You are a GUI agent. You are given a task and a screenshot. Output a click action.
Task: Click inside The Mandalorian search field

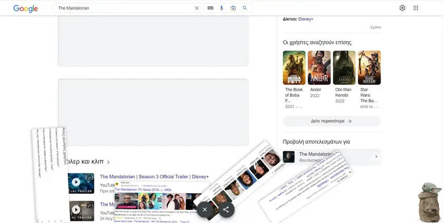[x=122, y=8]
